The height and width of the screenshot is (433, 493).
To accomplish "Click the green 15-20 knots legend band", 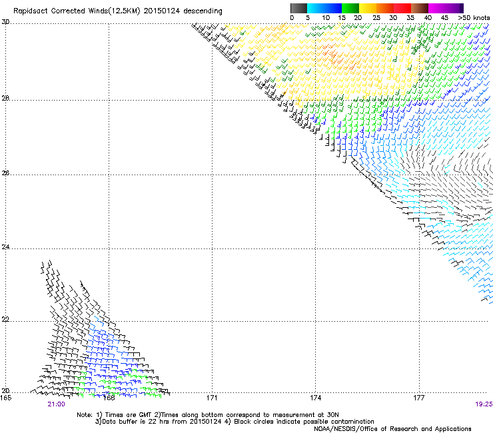I will tap(350, 8).
